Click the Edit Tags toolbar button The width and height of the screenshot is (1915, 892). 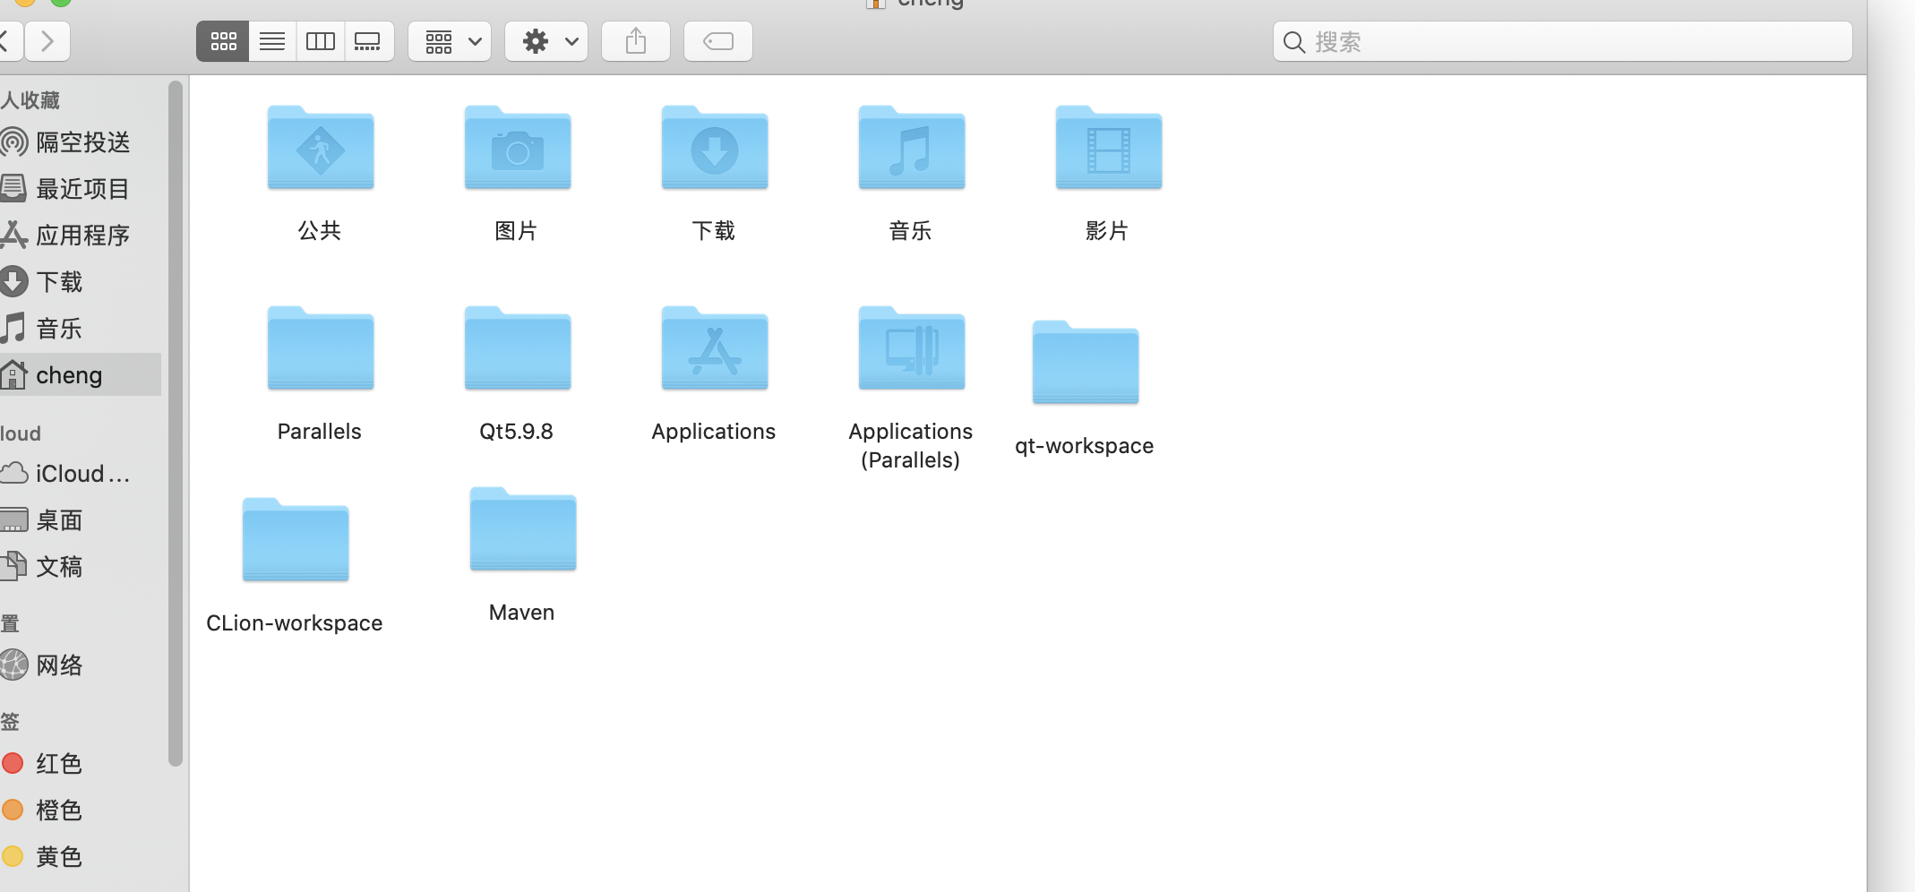click(x=718, y=41)
